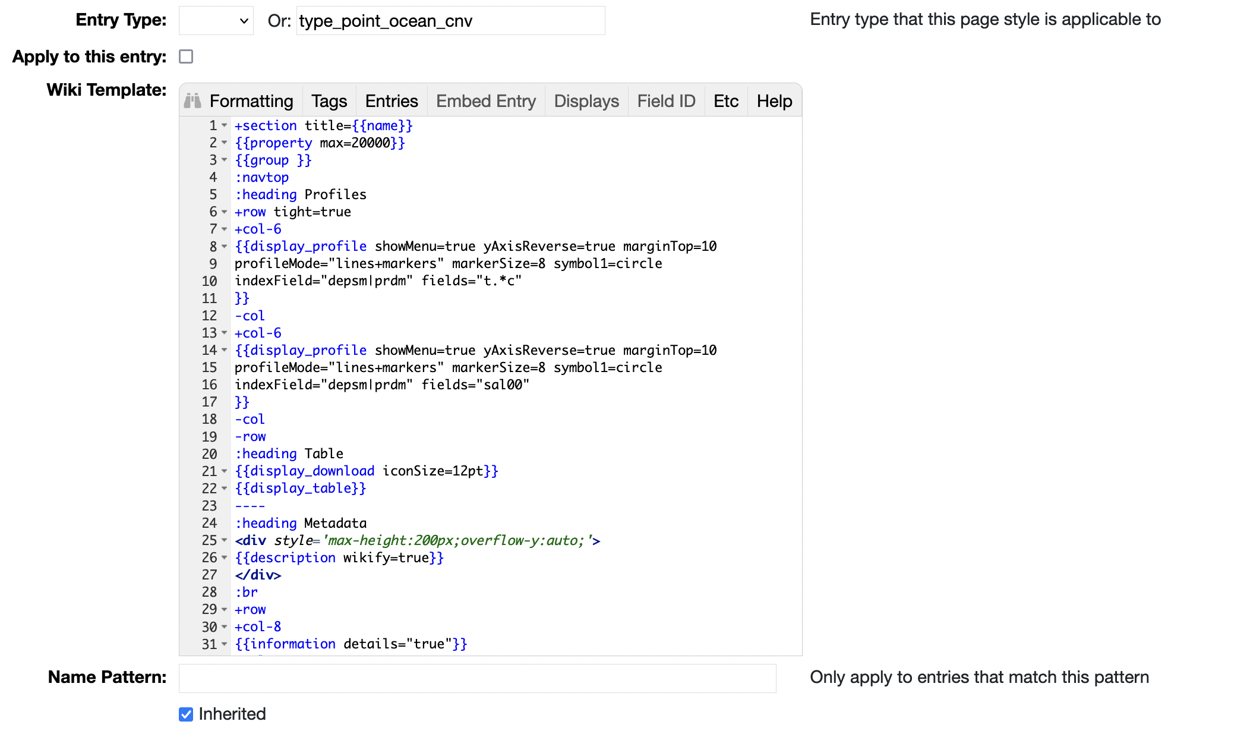Image resolution: width=1250 pixels, height=737 pixels.
Task: Open the Etc menu
Action: [x=725, y=101]
